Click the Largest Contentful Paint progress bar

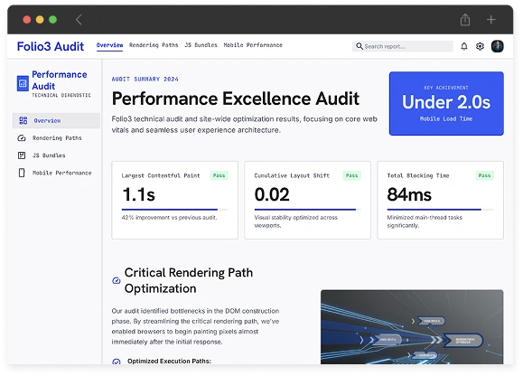[x=174, y=210]
